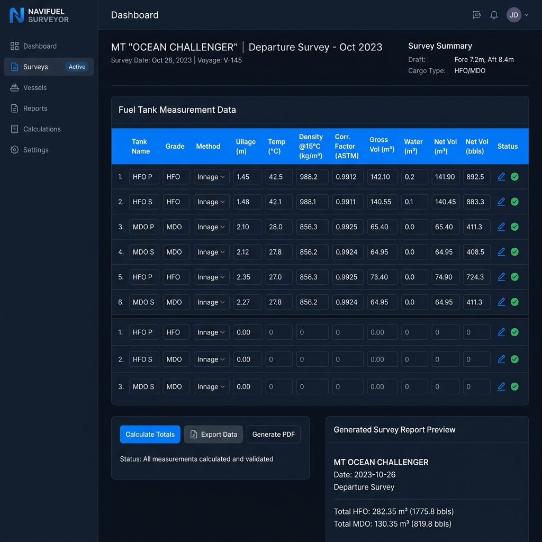Click green status check for row 892.5 bbls

pyautogui.click(x=514, y=177)
